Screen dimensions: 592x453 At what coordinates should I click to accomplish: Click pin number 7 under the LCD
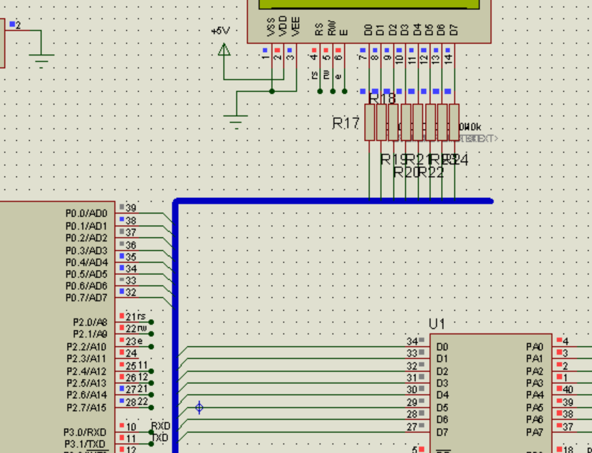(363, 57)
